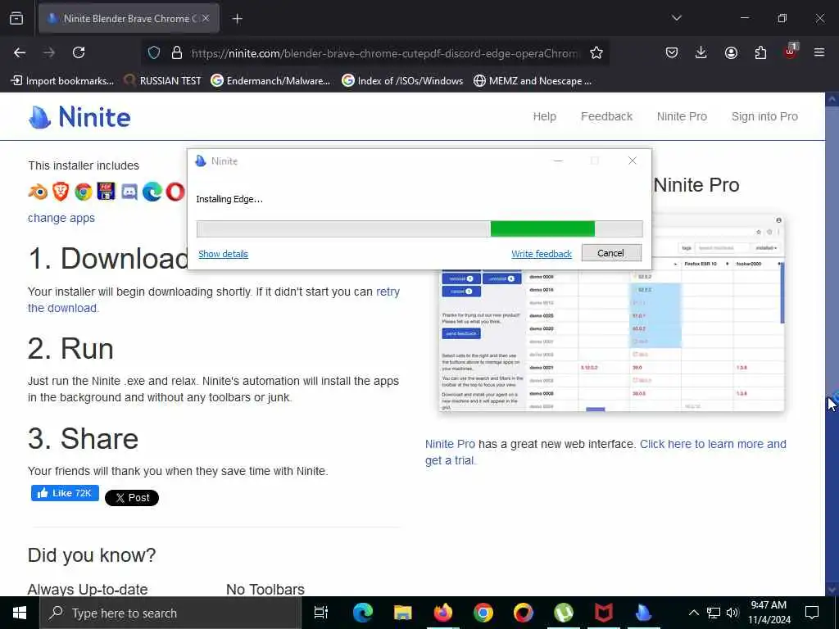Open Feedback in the Ninite page header
Viewport: 839px width, 629px height.
point(606,116)
